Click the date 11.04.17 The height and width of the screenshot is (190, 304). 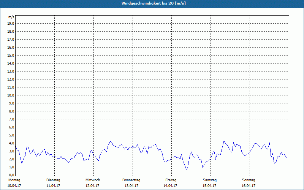point(53,186)
